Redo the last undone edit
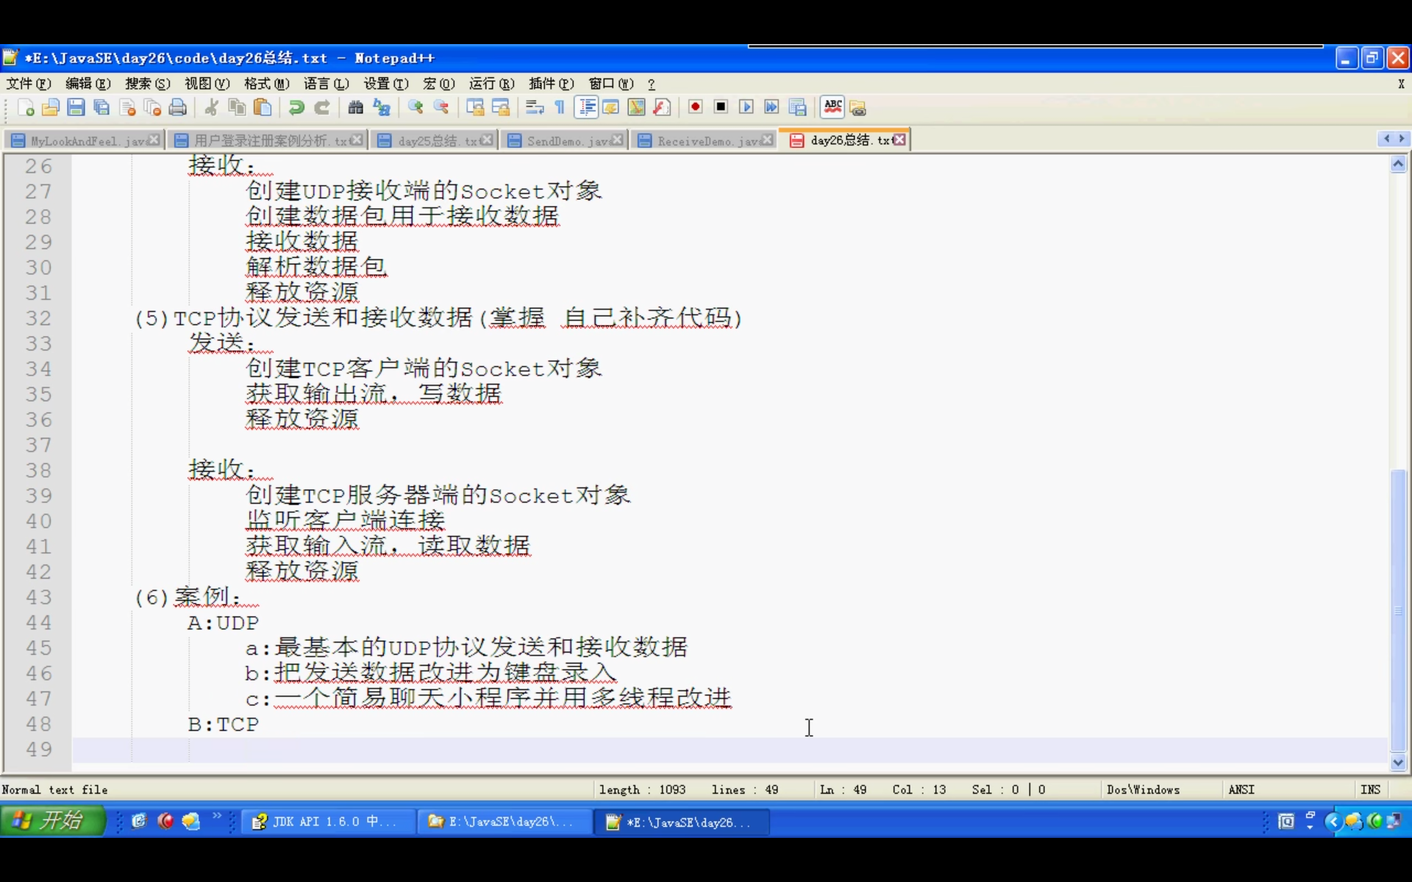Viewport: 1412px width, 882px height. (322, 108)
